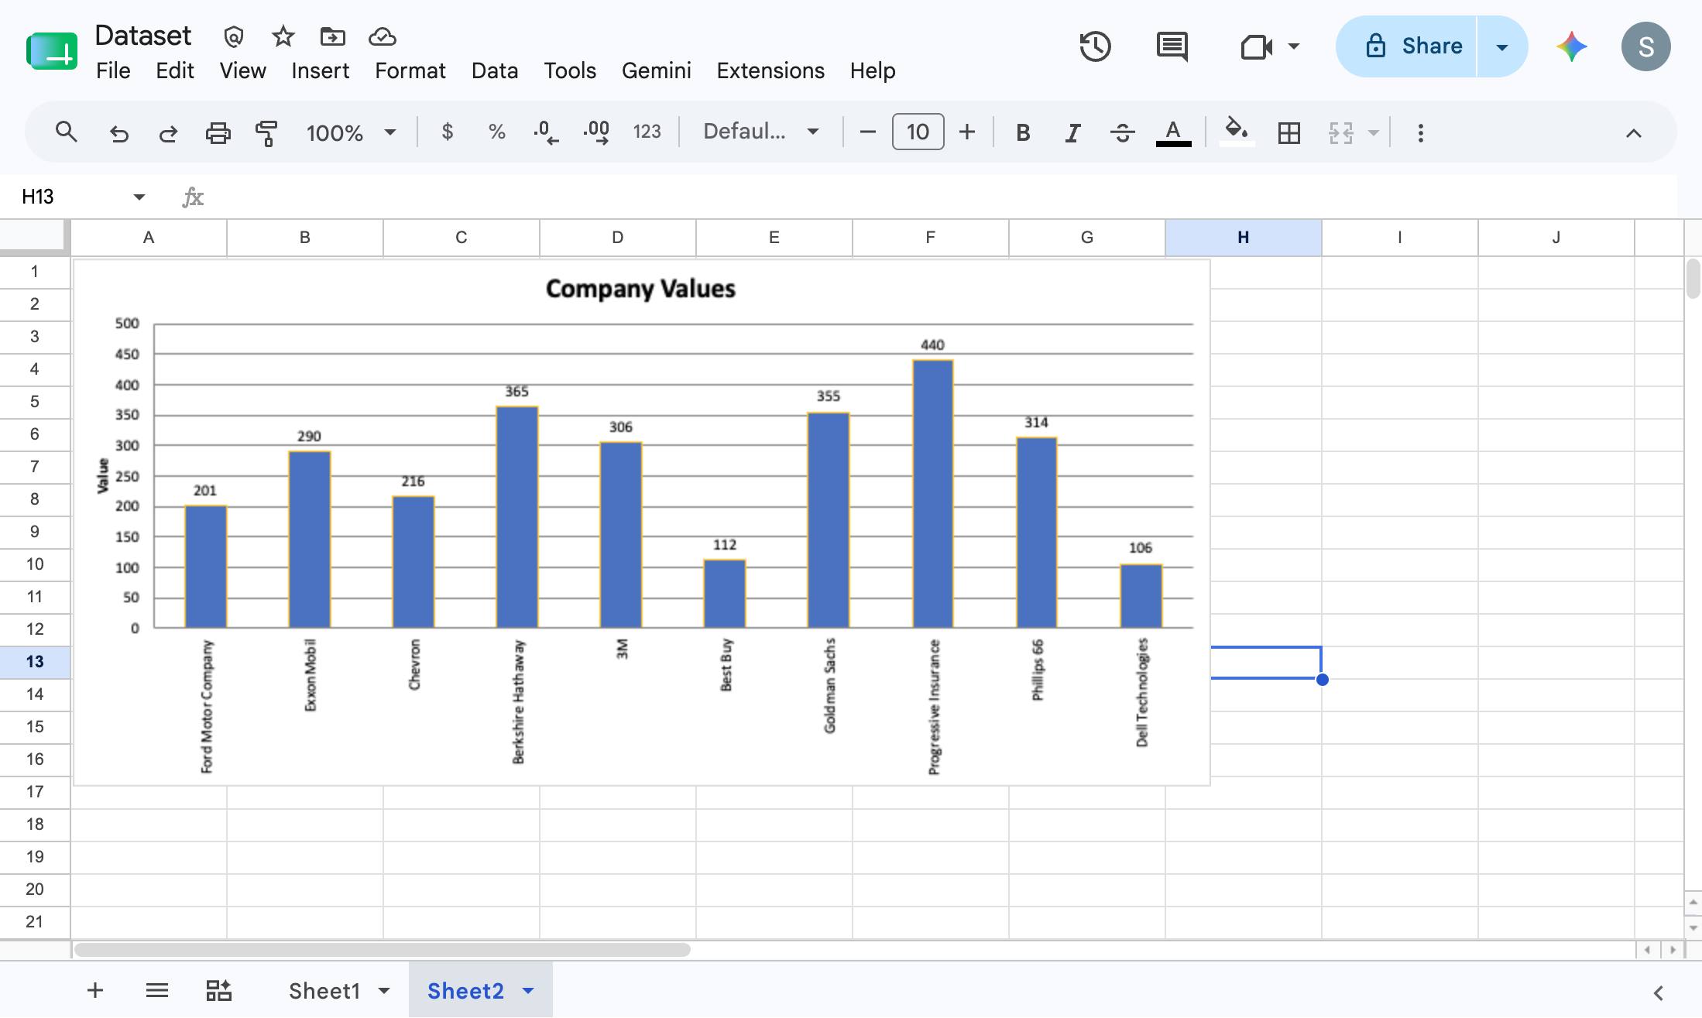
Task: Print the spreadsheet
Action: (x=218, y=133)
